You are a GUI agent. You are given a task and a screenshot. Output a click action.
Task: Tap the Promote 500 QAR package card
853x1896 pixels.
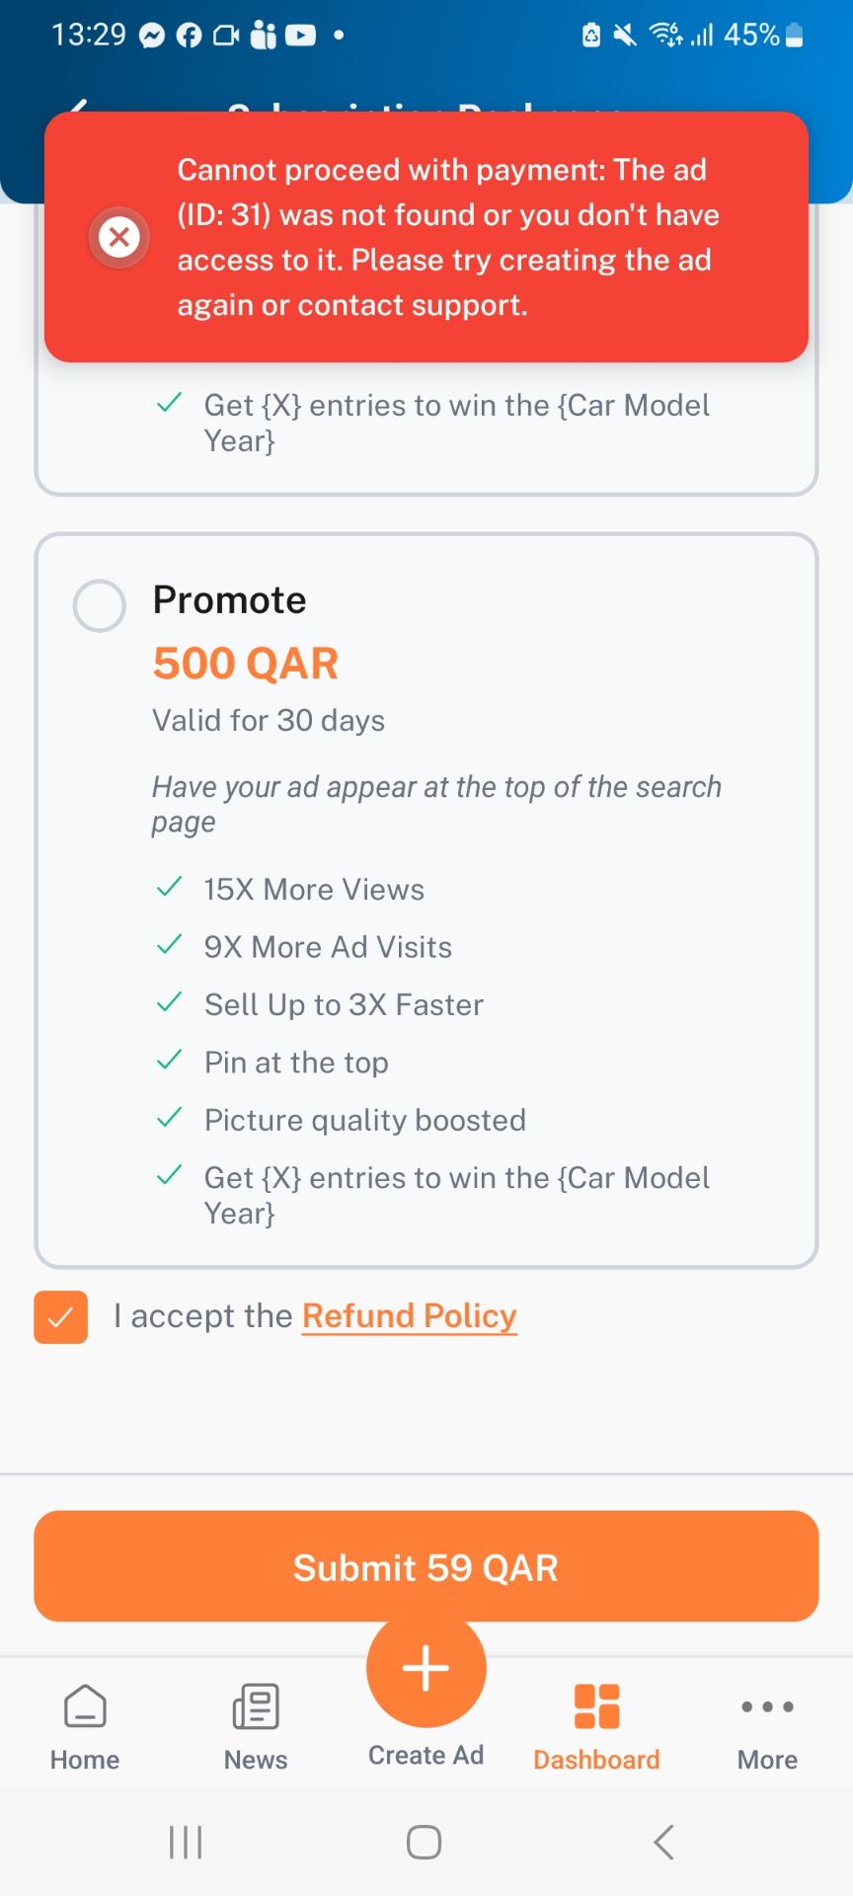[426, 901]
